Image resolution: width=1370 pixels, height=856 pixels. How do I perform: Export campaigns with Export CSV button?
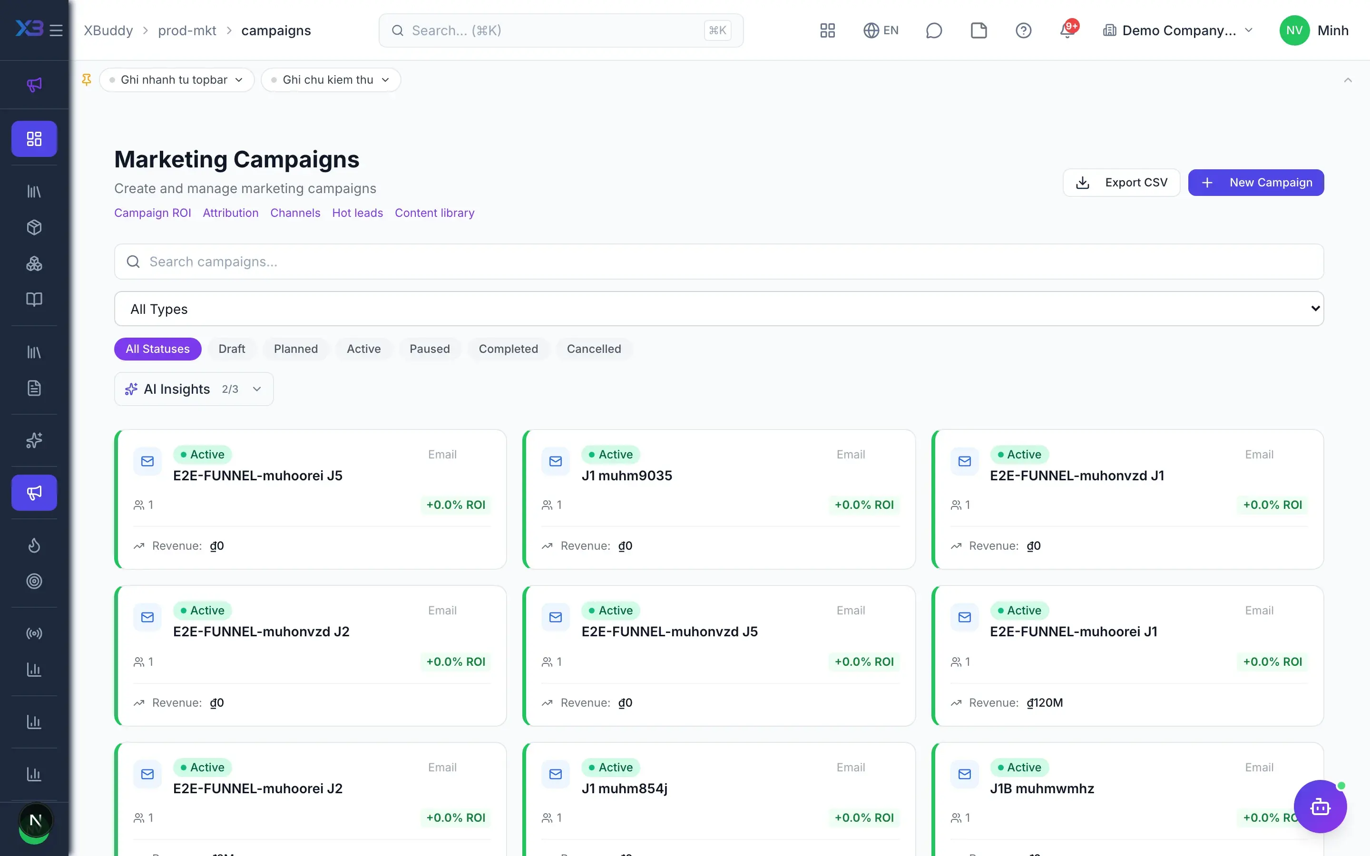coord(1121,182)
